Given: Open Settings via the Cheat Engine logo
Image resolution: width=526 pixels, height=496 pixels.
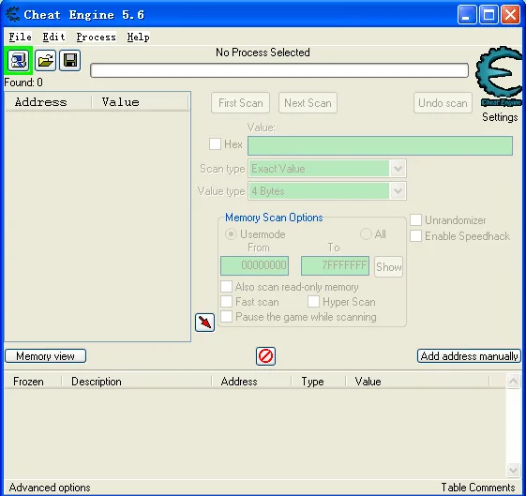Looking at the screenshot, I should click(499, 77).
